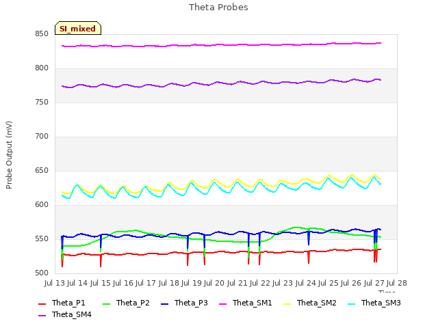Click the Probe Output (mV) axis label
Screen dimensions: 438x328
[9, 155]
